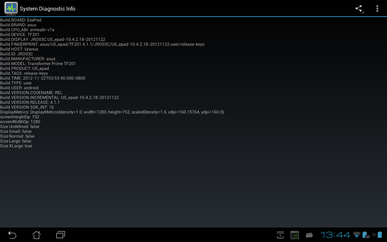Select the Build.DEVICE: TF201 line

[x=20, y=34]
